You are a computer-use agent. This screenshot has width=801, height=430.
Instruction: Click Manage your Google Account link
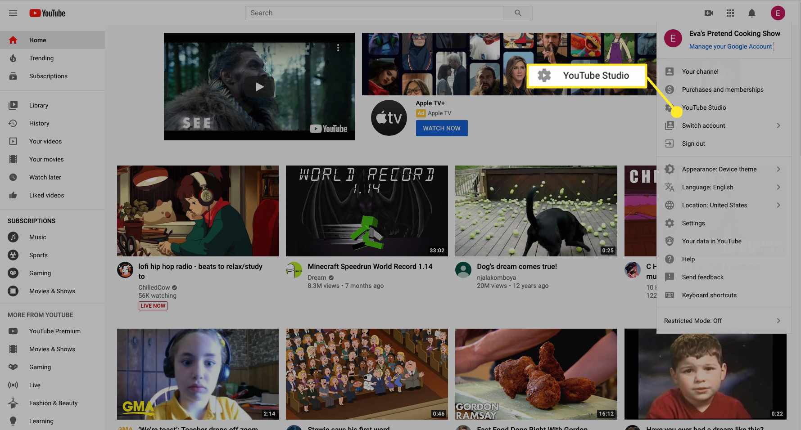click(x=730, y=46)
